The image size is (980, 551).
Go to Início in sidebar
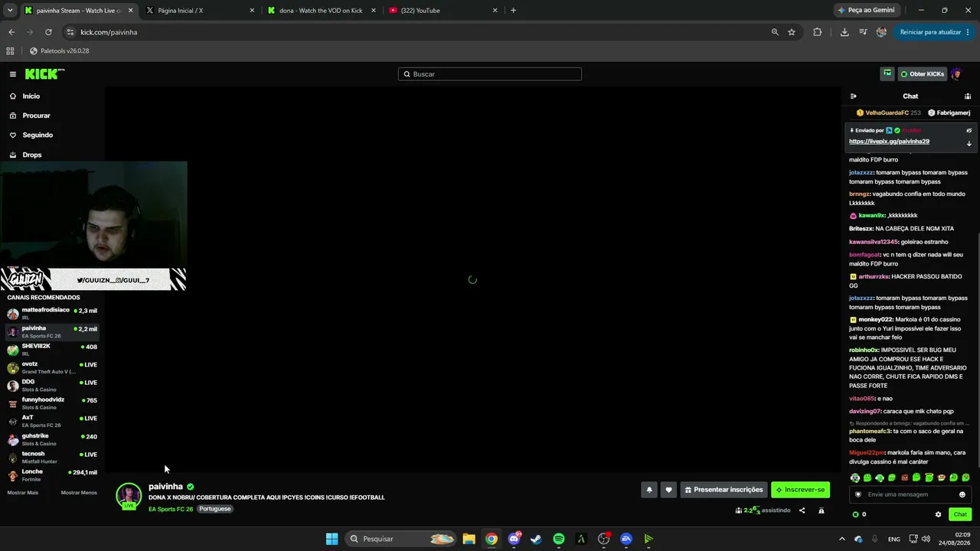pyautogui.click(x=31, y=96)
